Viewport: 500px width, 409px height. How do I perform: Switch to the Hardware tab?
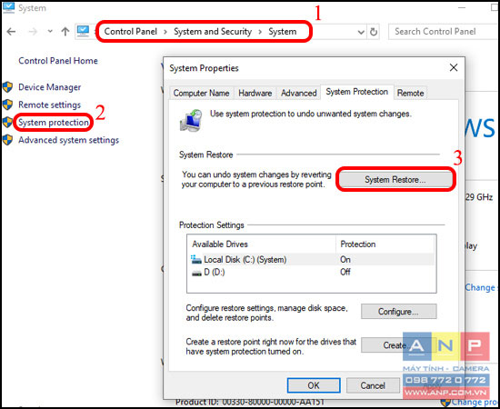tap(255, 93)
